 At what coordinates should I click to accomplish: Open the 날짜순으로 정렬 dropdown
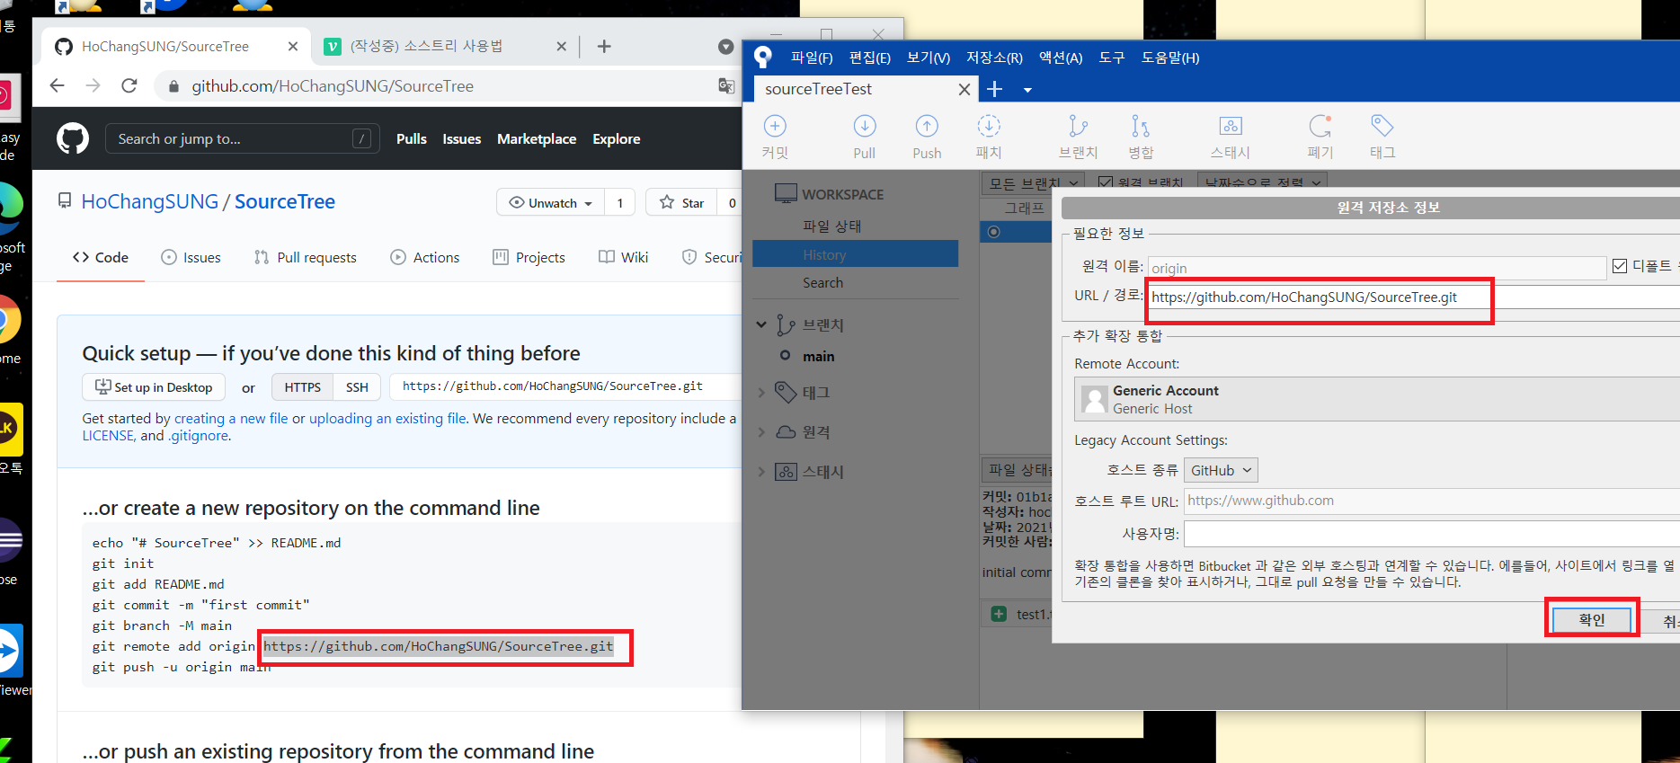coord(1263,182)
